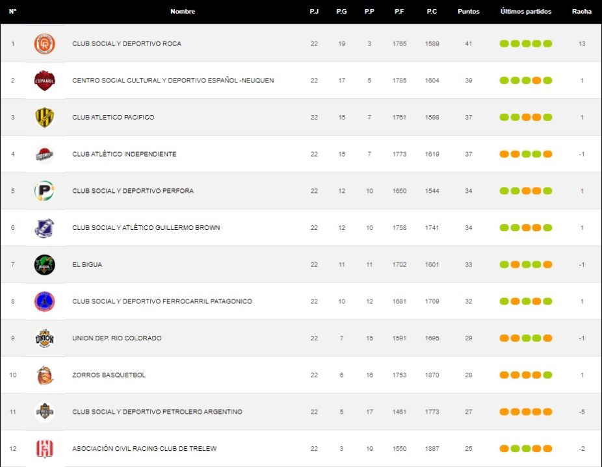Screen dimensions: 602x467
Task: Open ZORROS BASQUETBOL team name link
Action: [x=109, y=375]
